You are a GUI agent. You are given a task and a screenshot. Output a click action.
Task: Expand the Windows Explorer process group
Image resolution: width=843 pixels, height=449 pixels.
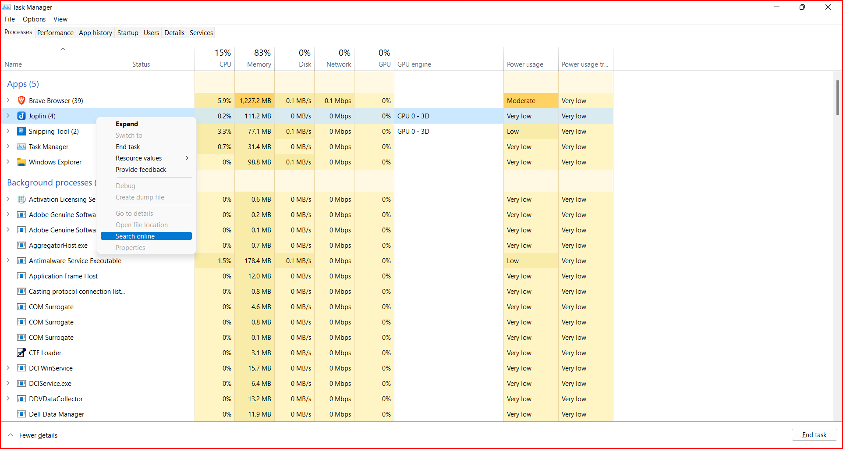[x=8, y=162]
